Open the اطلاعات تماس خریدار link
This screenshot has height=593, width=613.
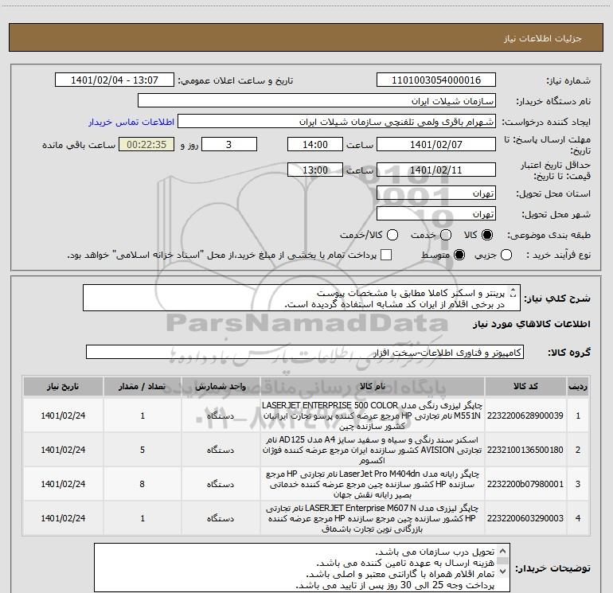click(x=131, y=122)
